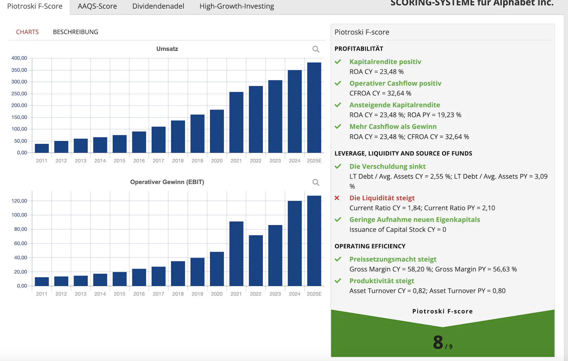Click the Gross Margin CY = 58,20 % line
The width and height of the screenshot is (568, 361).
[433, 269]
